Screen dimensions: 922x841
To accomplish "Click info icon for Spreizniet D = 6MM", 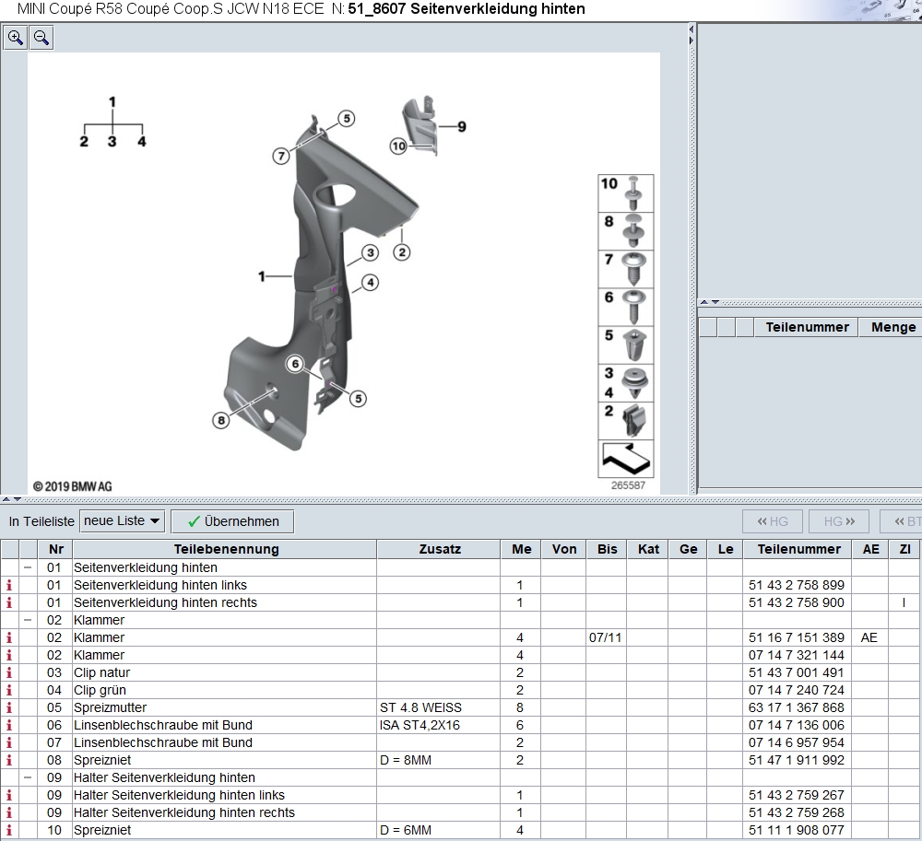I will (x=10, y=830).
